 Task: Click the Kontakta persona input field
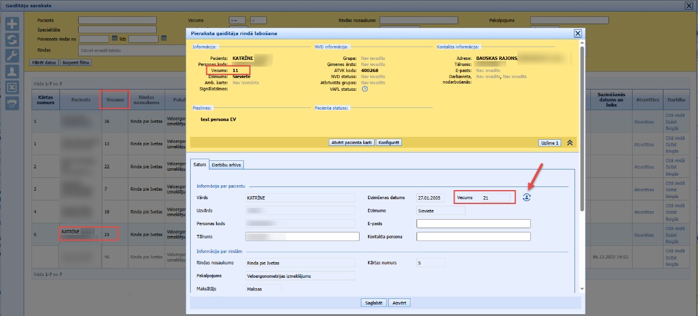(x=473, y=236)
